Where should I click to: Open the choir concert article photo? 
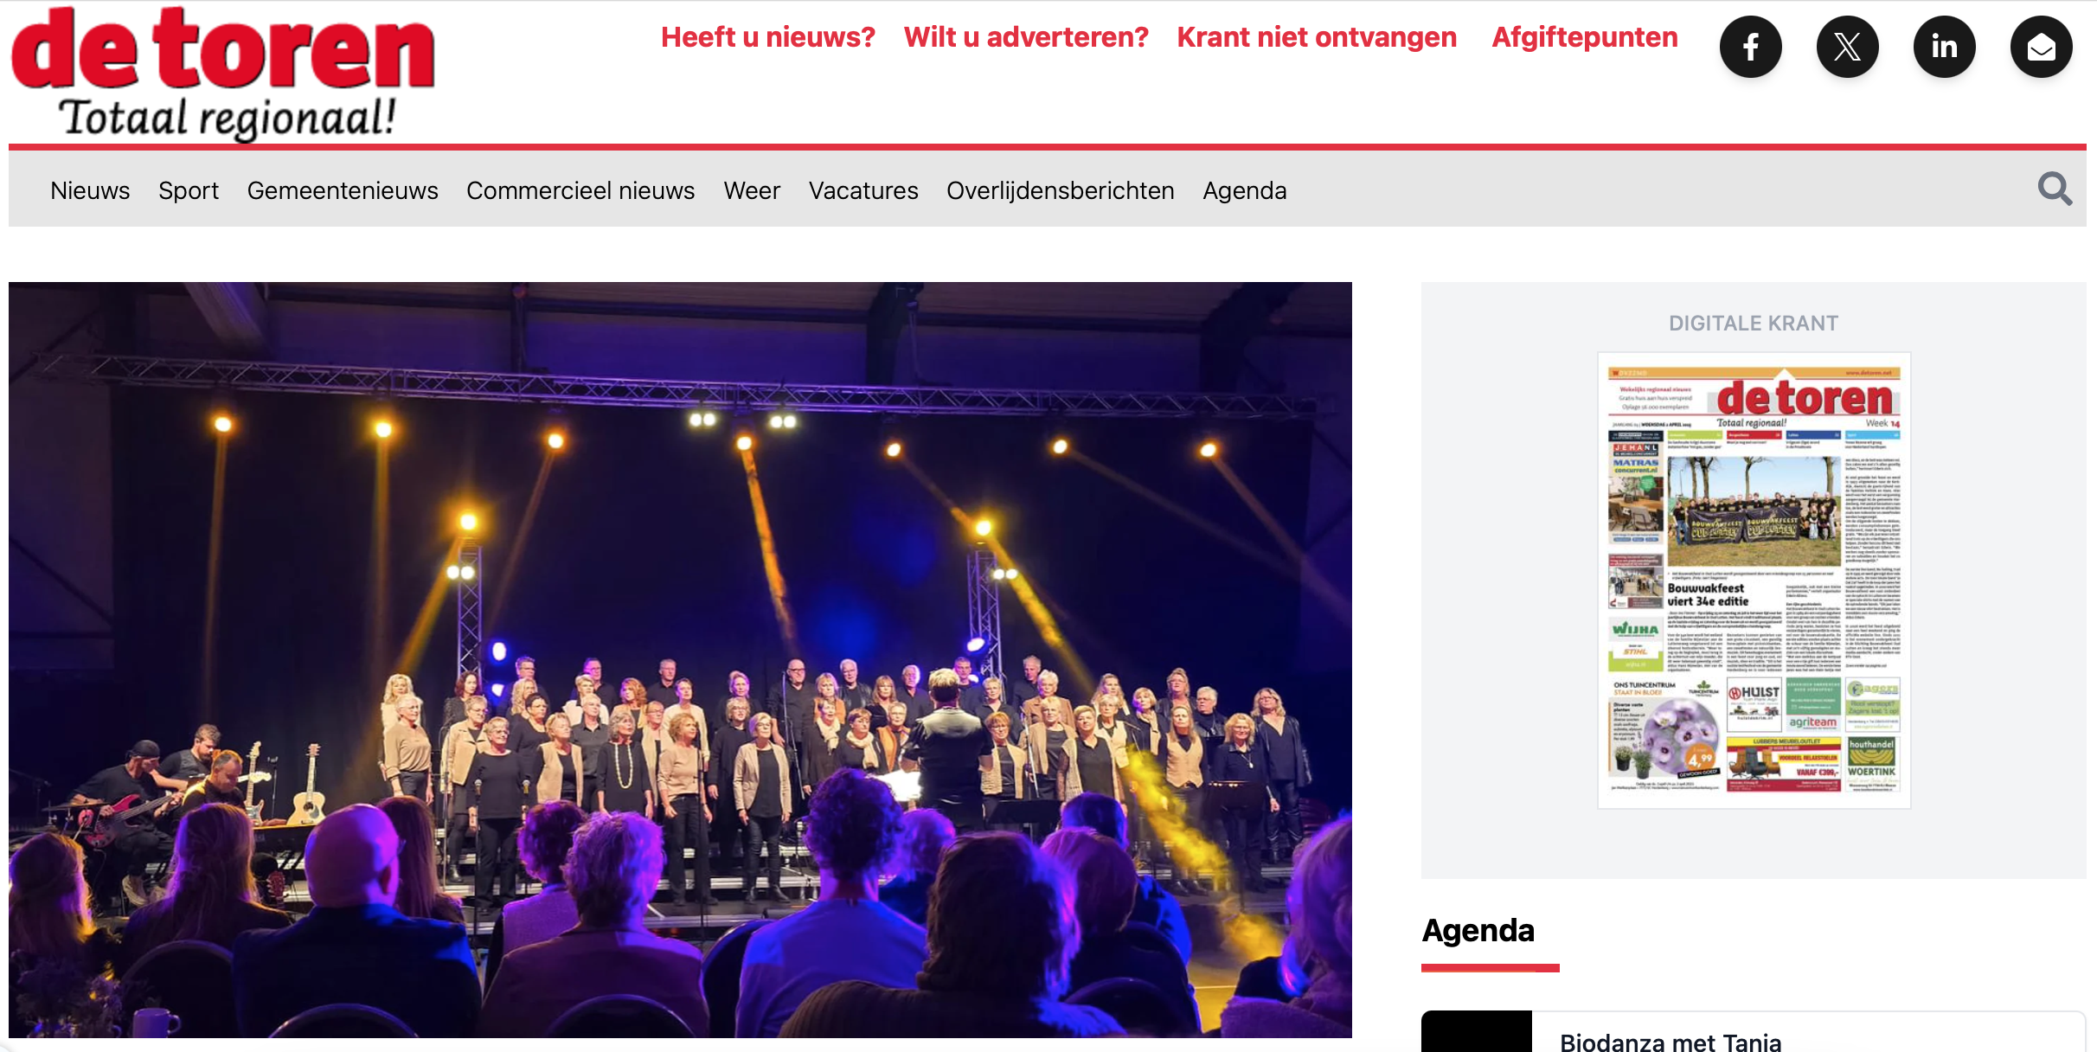tap(680, 659)
